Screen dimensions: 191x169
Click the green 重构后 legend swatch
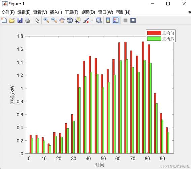click(154, 39)
